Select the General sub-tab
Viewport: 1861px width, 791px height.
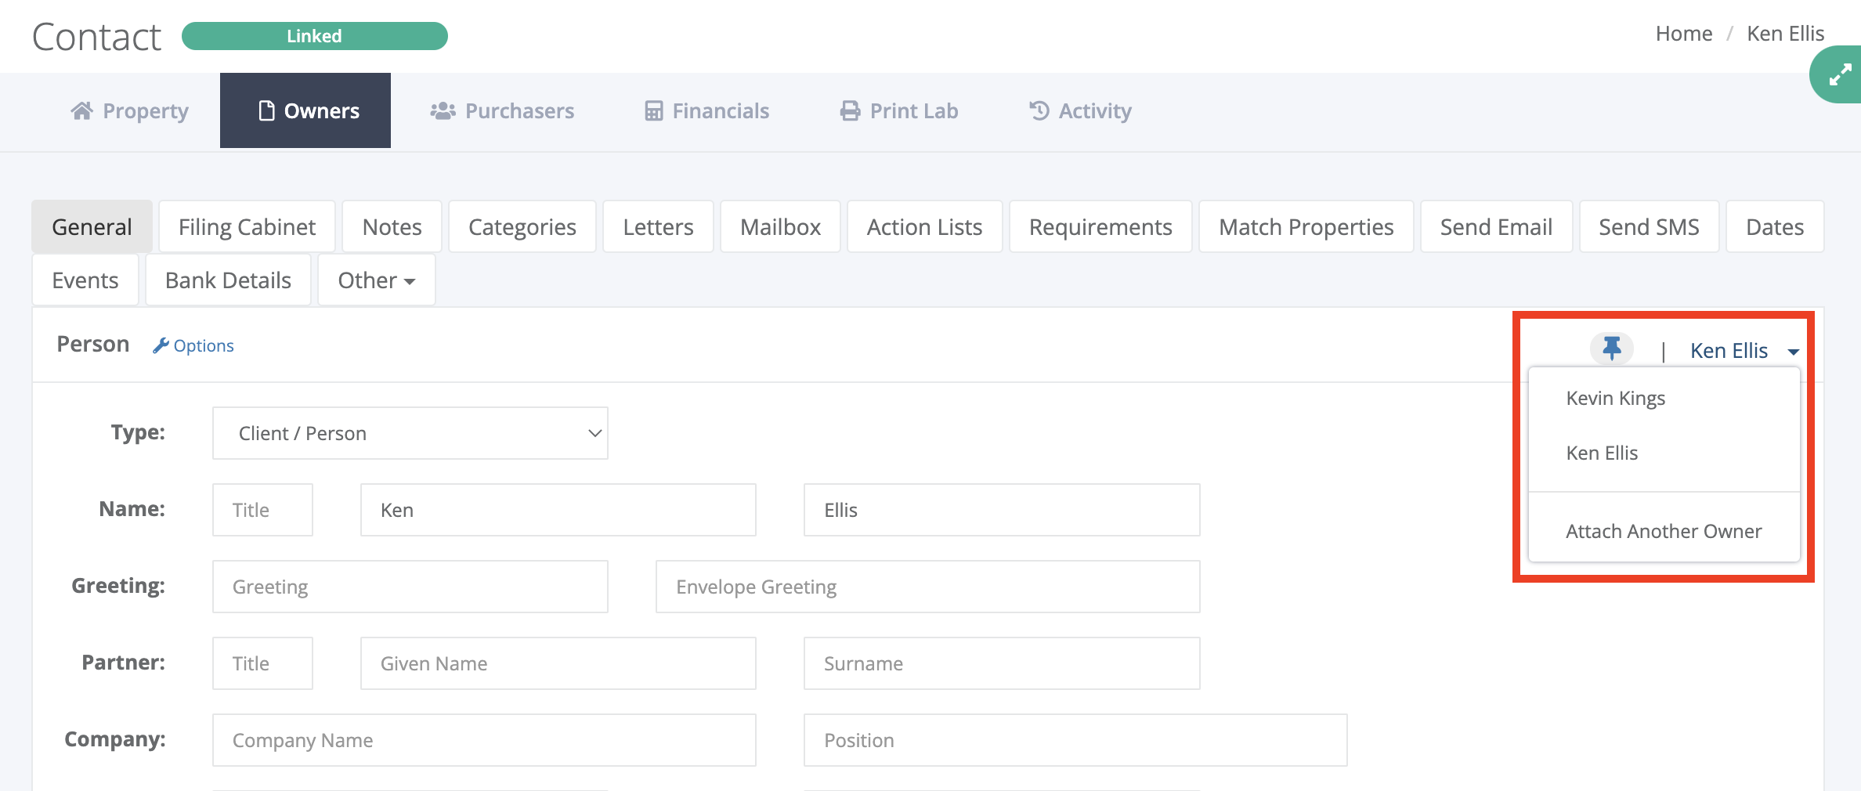92,227
